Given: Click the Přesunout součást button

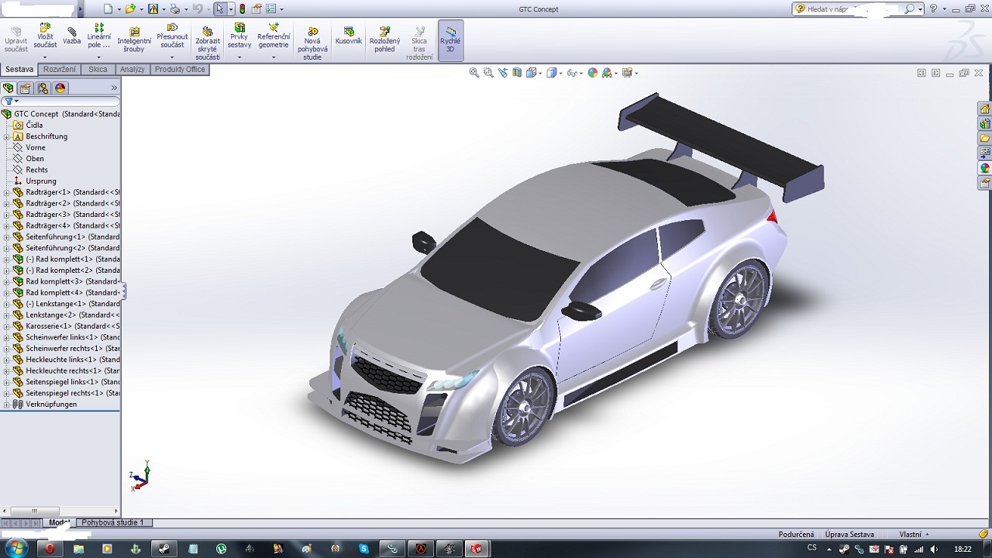Looking at the screenshot, I should point(172,40).
